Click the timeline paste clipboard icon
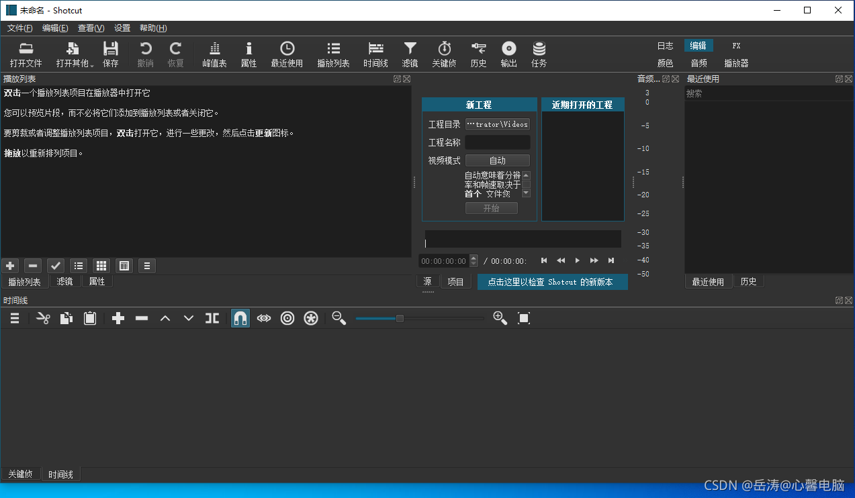Image resolution: width=855 pixels, height=498 pixels. [x=90, y=318]
